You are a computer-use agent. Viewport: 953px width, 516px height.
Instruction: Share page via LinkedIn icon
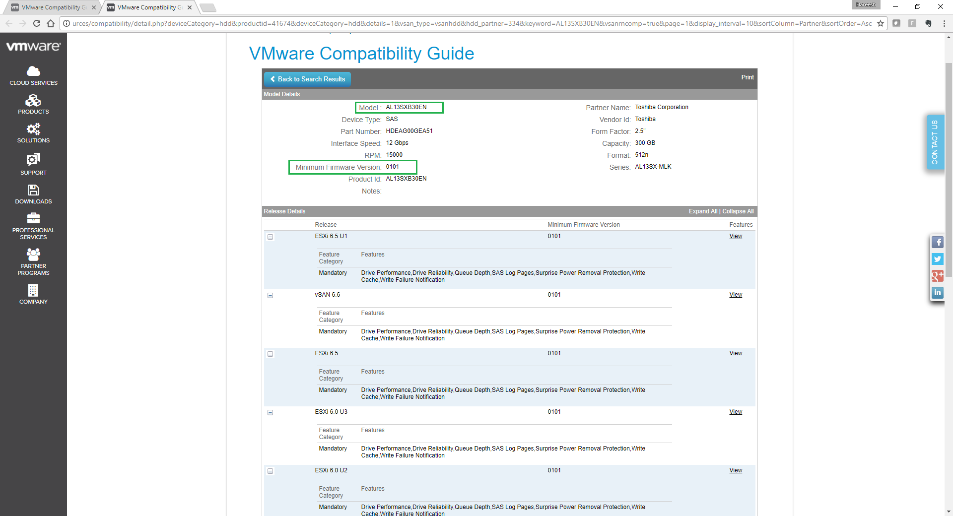(x=937, y=293)
